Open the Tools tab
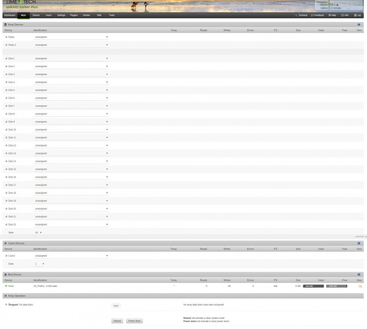The width and height of the screenshot is (367, 329). [x=112, y=15]
